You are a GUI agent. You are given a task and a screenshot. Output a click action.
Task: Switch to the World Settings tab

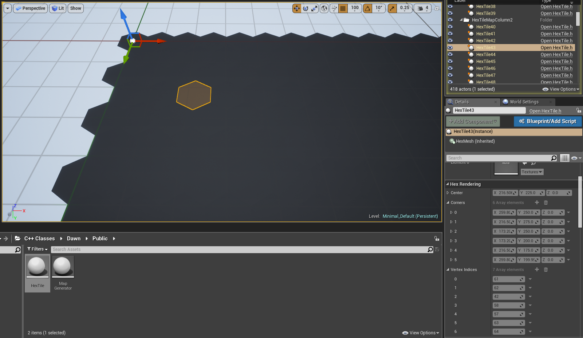pos(524,102)
